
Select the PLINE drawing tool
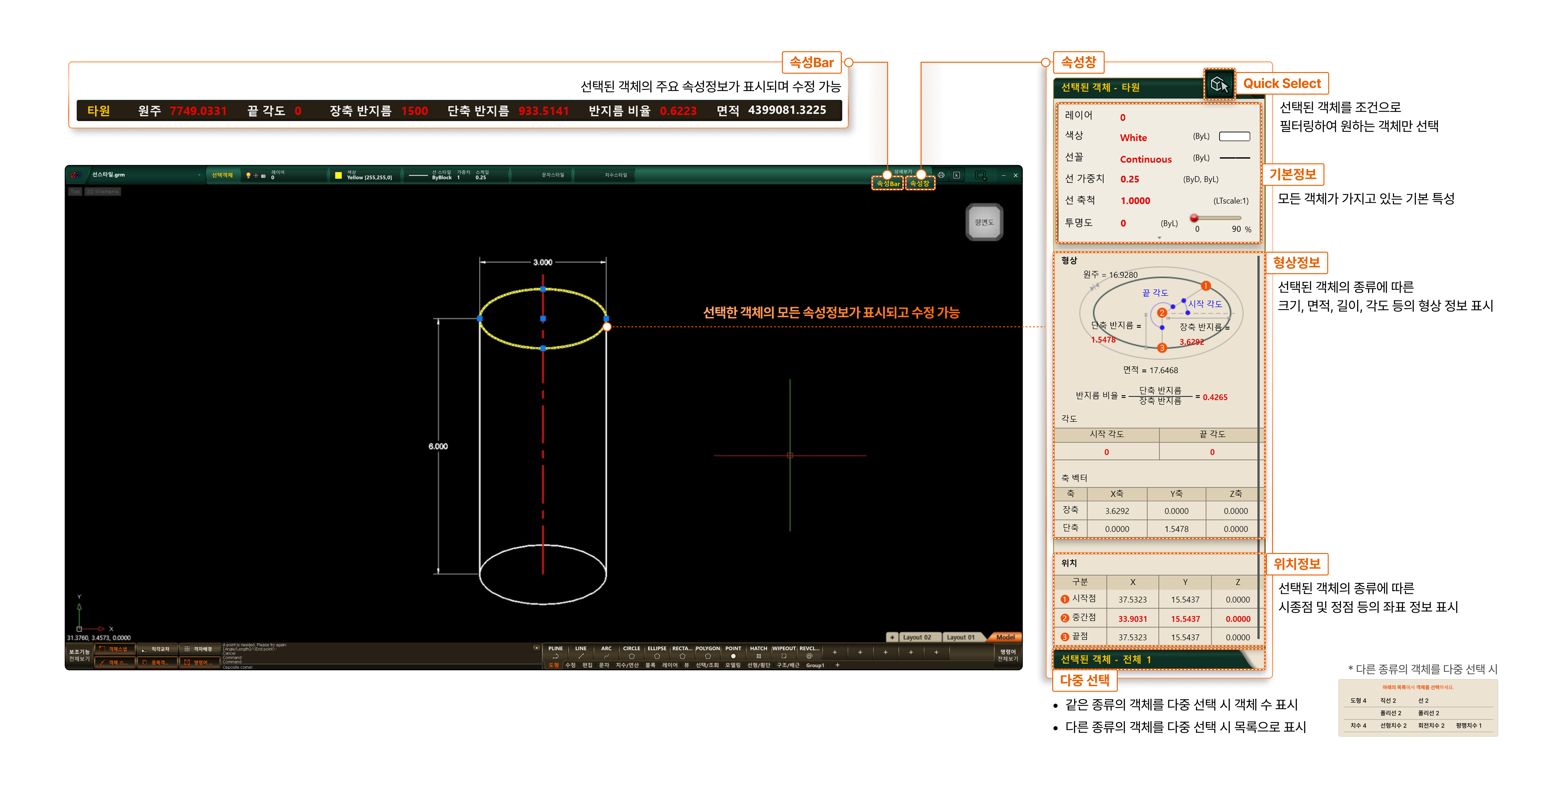tap(556, 652)
